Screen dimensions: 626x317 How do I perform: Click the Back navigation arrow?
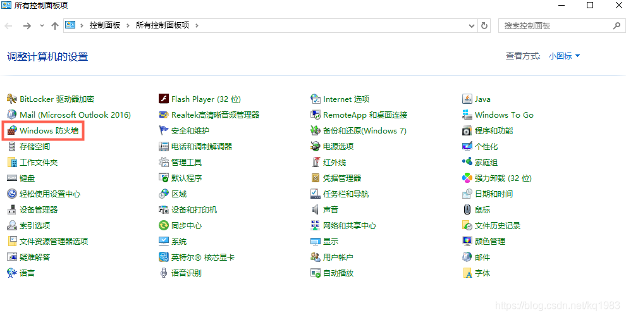(x=8, y=25)
